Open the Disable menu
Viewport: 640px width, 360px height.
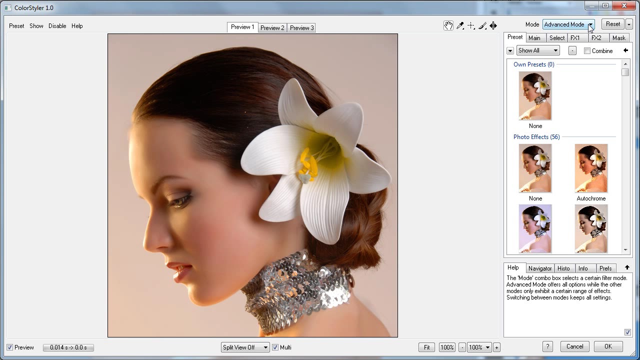(57, 26)
